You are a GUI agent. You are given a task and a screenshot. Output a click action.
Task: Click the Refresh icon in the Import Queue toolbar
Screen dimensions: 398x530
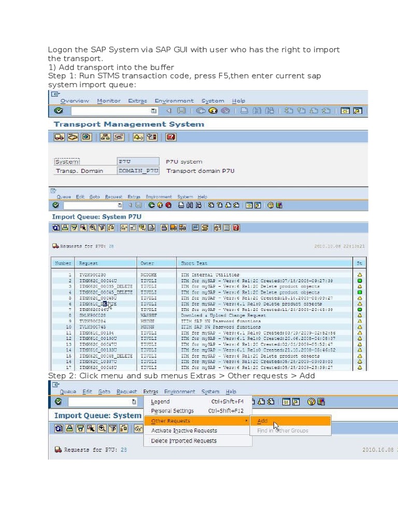[x=56, y=227]
